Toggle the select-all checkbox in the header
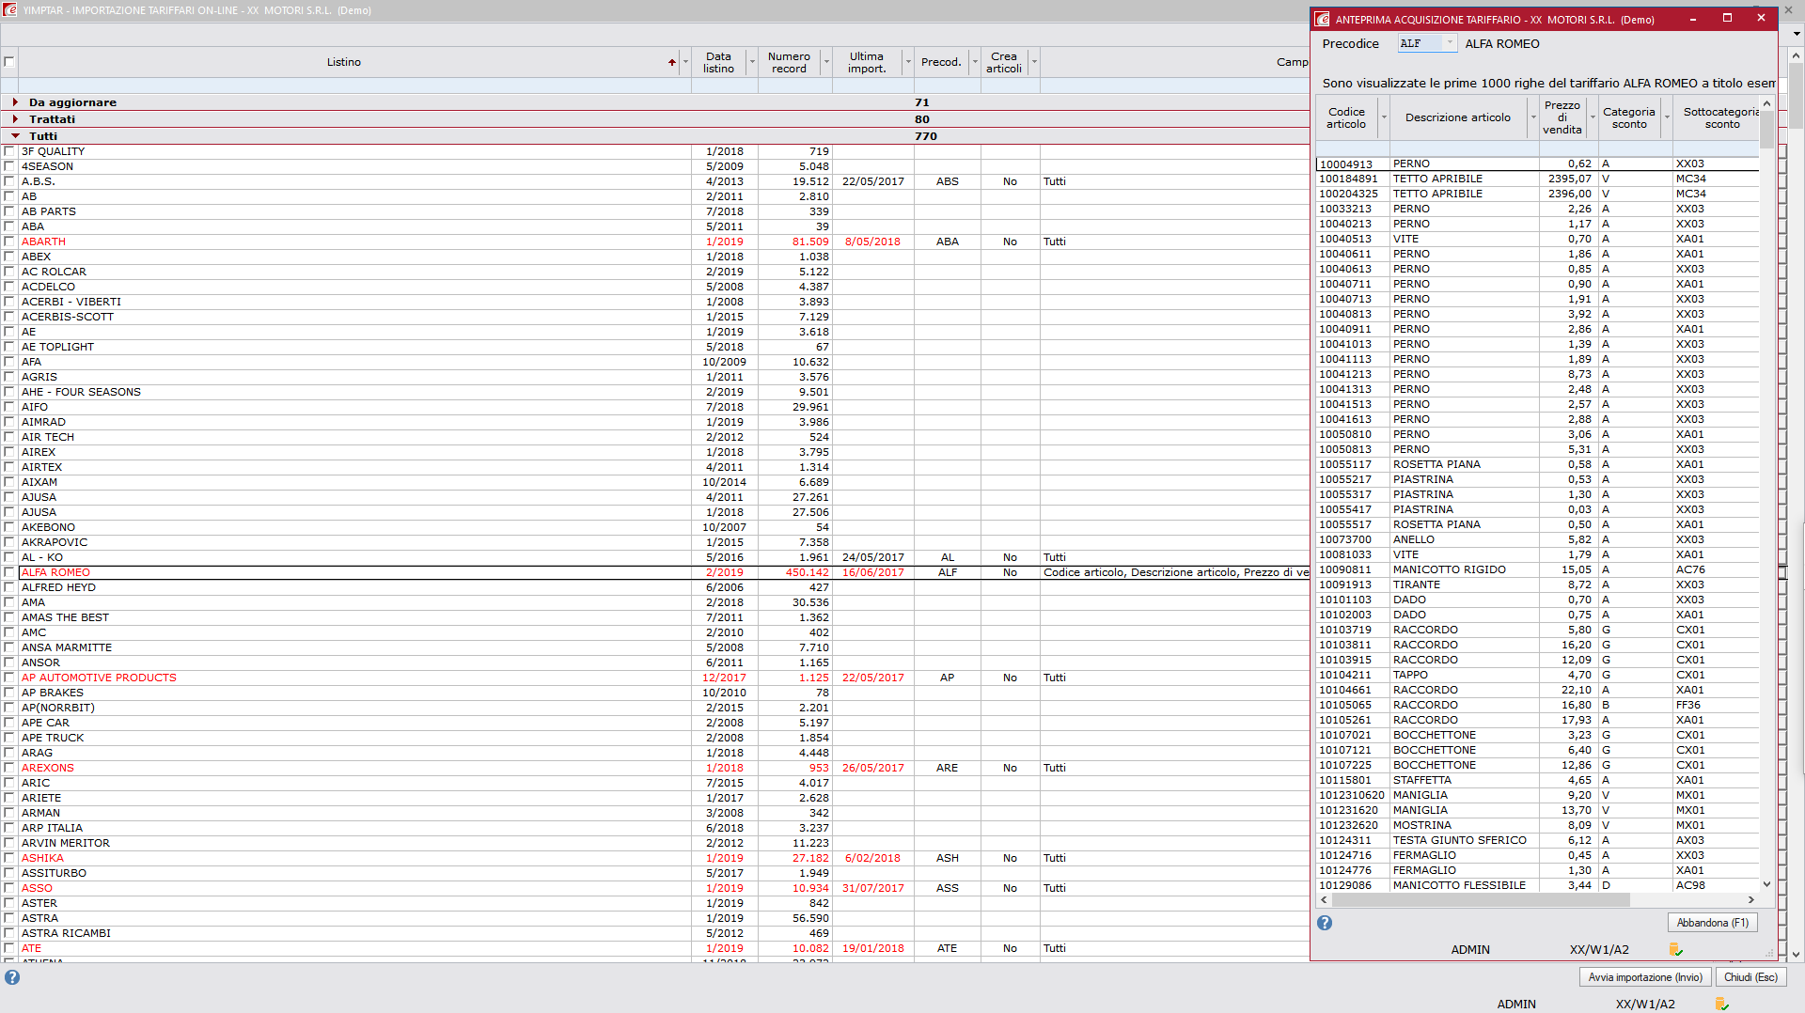The image size is (1805, 1013). (9, 62)
